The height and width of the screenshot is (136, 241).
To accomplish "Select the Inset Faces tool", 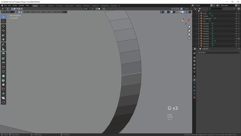I will click(3, 59).
